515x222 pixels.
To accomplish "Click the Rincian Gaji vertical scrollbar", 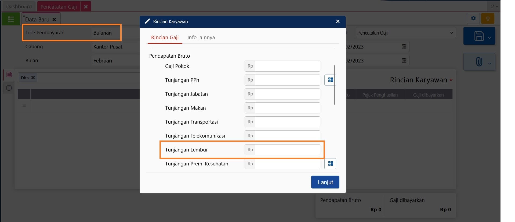I will click(335, 85).
